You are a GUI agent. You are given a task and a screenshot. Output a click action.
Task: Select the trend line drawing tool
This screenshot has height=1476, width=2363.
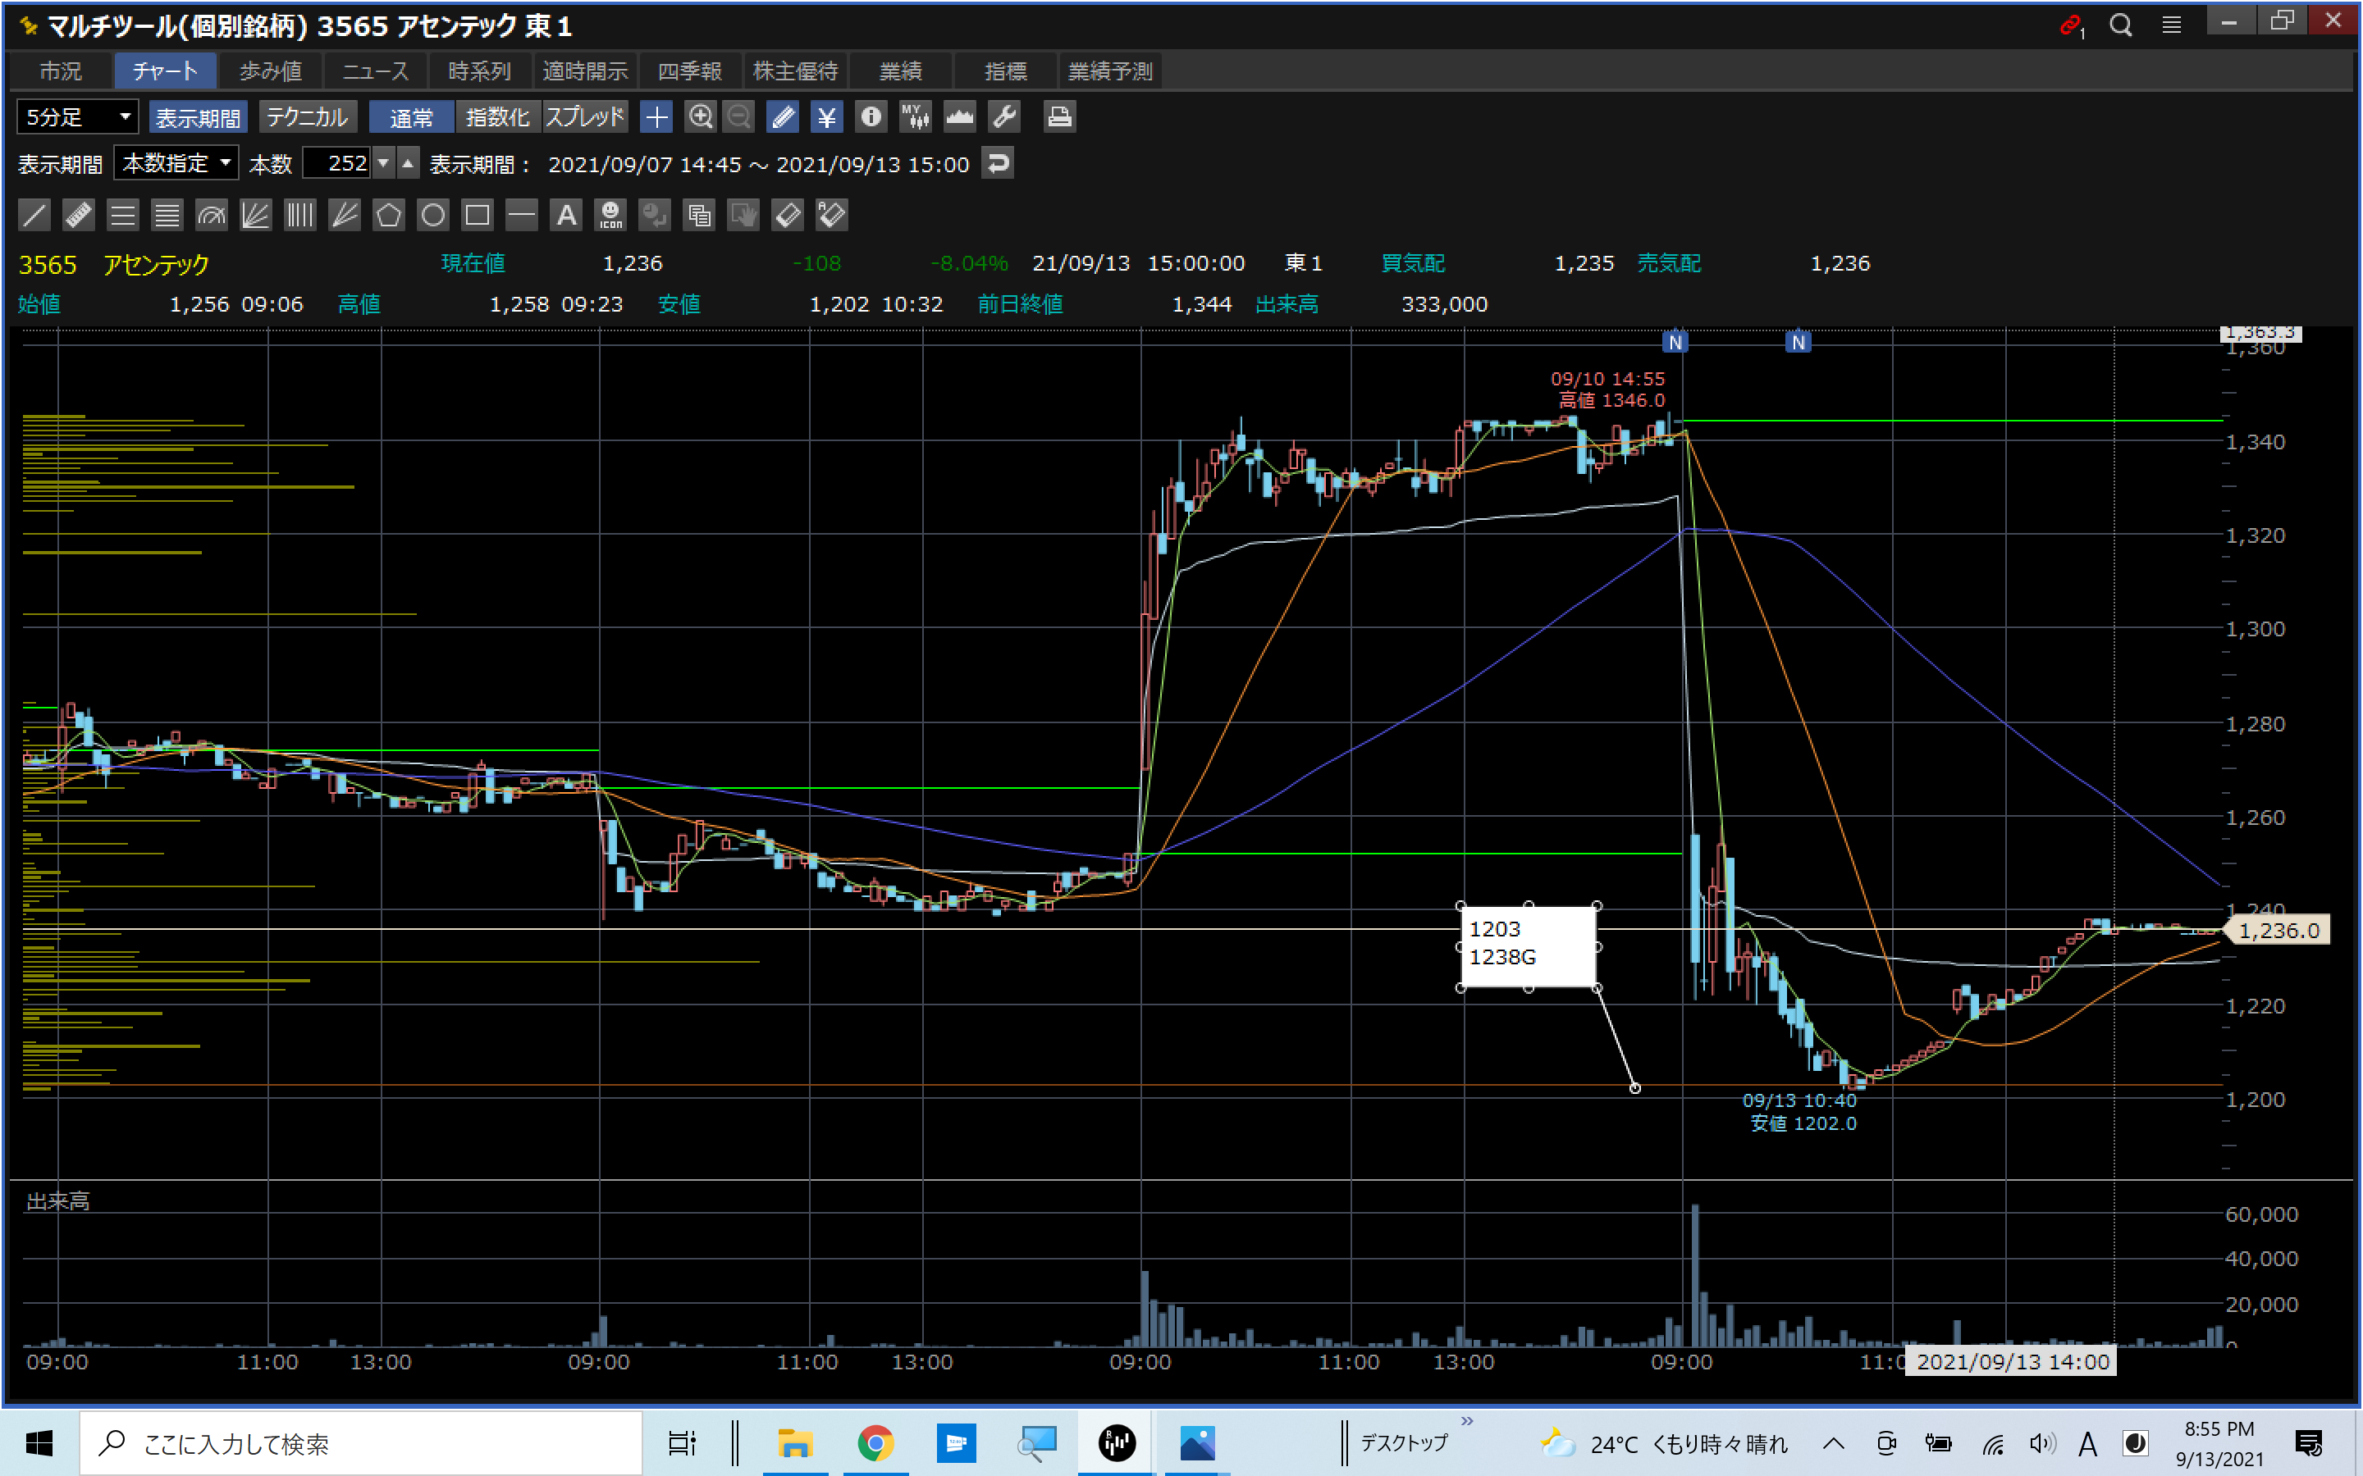click(34, 215)
